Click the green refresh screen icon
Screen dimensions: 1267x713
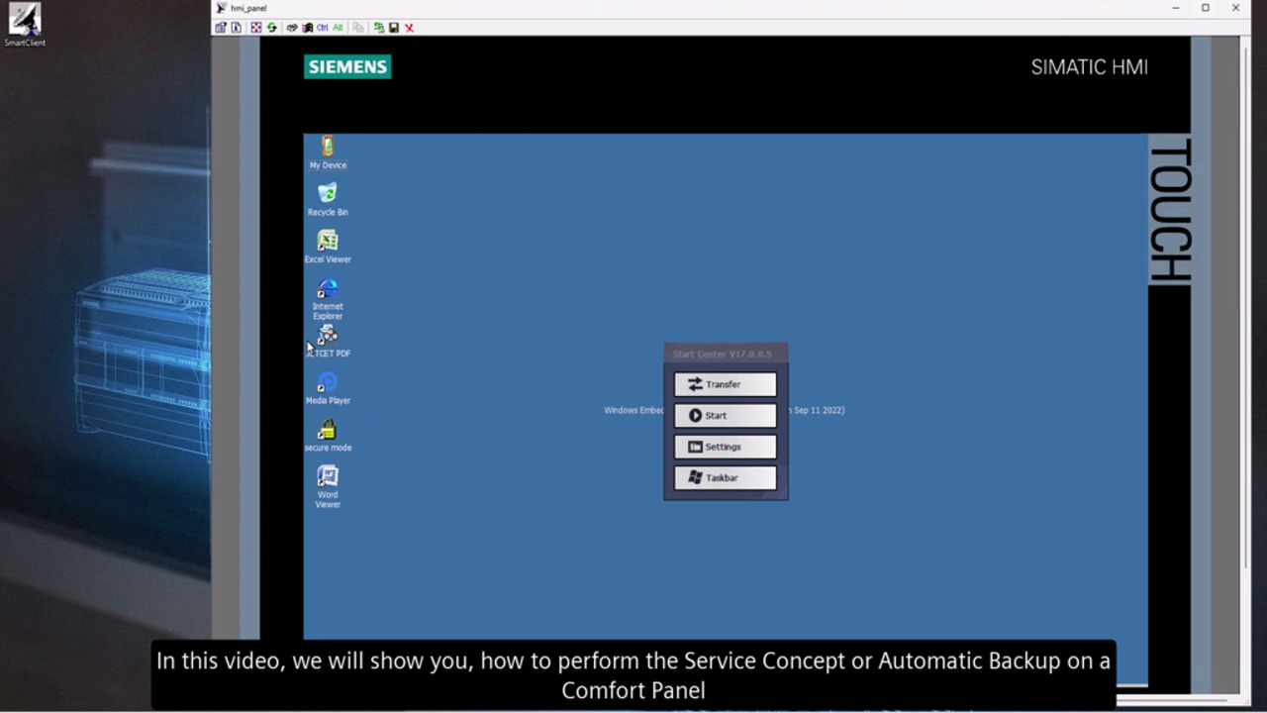point(271,28)
